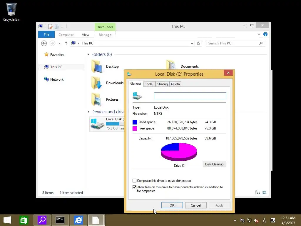Open the File menu in Explorer

(x=46, y=34)
